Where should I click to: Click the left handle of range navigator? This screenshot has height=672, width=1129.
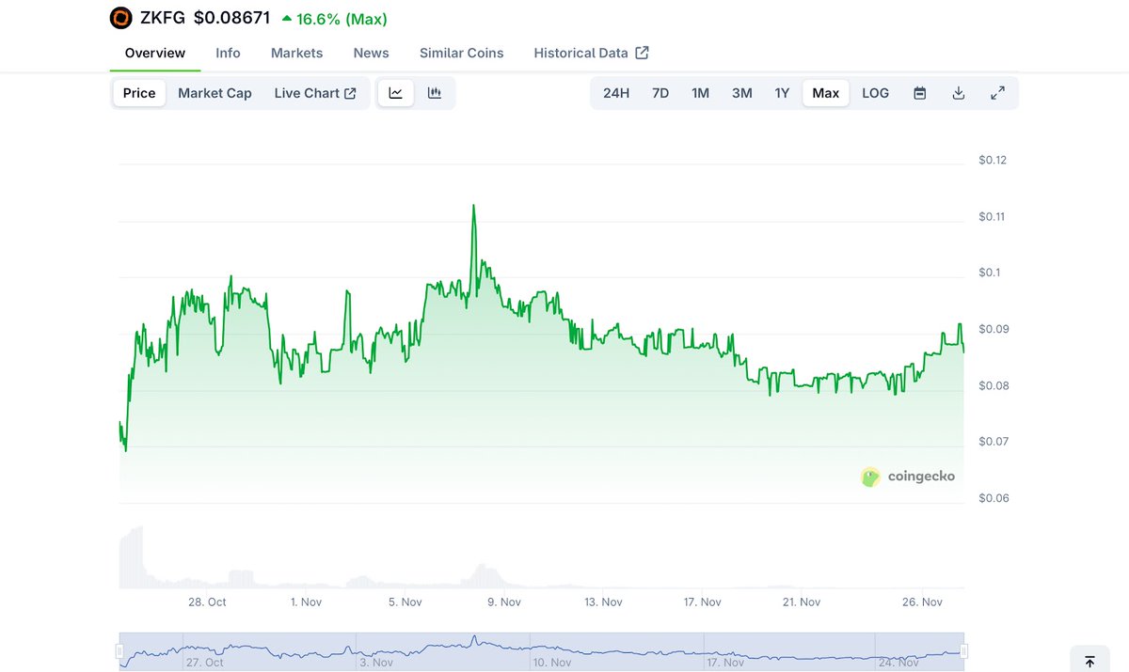[119, 651]
